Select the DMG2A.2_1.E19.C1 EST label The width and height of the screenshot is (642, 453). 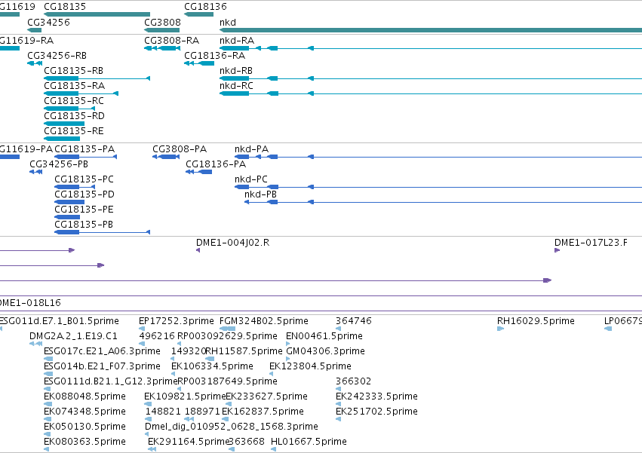coord(73,336)
